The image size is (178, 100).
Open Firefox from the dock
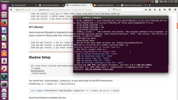pos(4,22)
